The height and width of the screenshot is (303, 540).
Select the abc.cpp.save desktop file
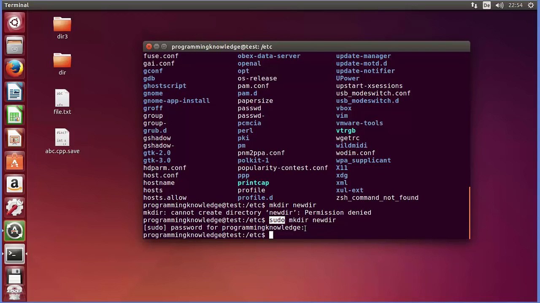click(62, 141)
